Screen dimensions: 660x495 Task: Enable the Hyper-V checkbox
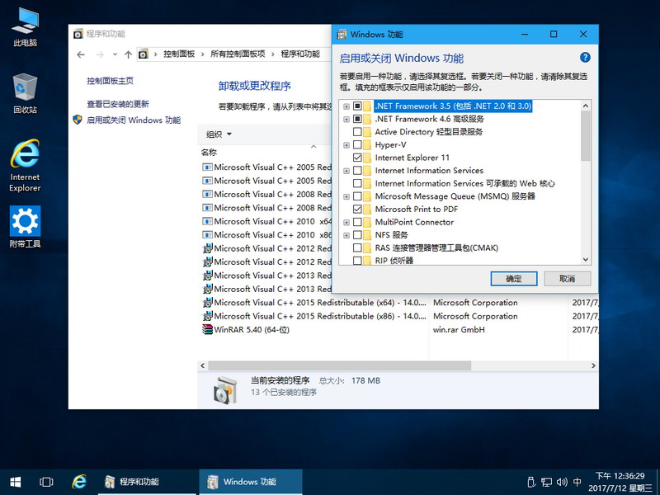coord(357,145)
